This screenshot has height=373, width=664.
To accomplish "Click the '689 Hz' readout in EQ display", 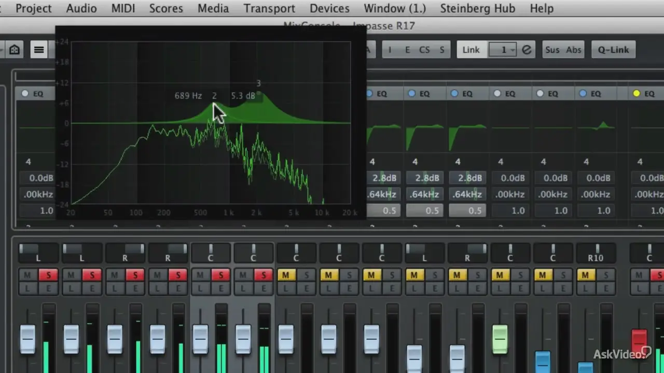I will [x=188, y=96].
